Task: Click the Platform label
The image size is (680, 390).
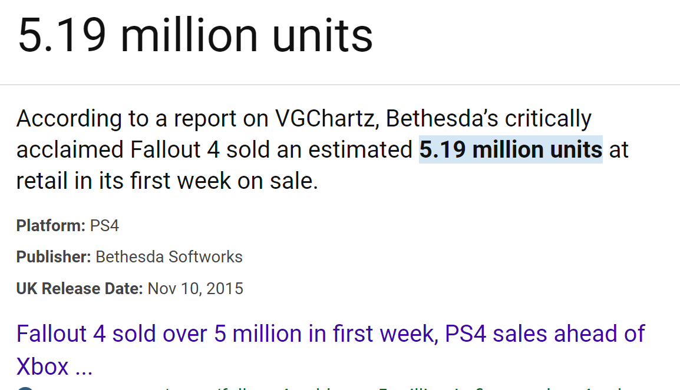Action: point(51,225)
